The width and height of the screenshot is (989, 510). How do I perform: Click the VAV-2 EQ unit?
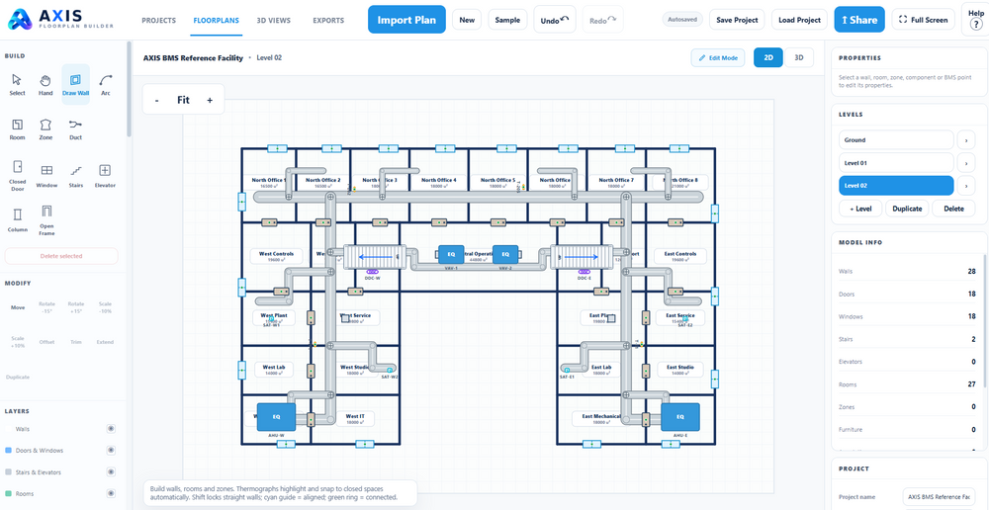pyautogui.click(x=505, y=254)
